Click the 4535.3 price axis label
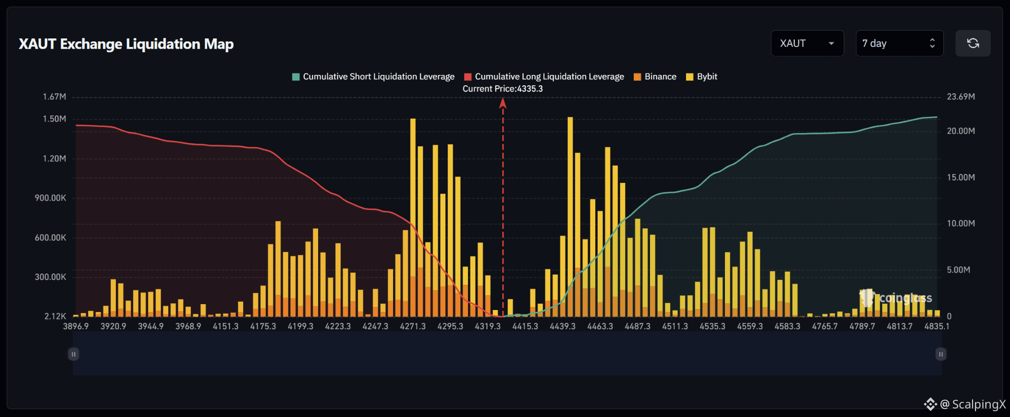This screenshot has width=1010, height=417. [x=713, y=326]
